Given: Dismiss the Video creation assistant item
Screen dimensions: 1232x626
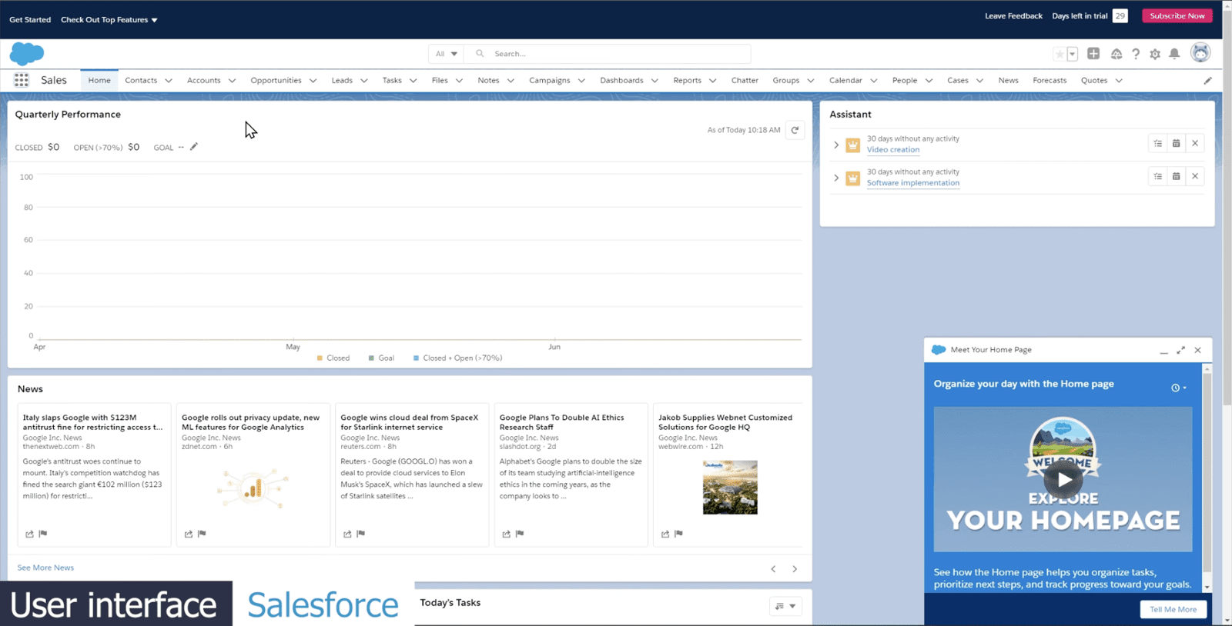Looking at the screenshot, I should 1195,143.
